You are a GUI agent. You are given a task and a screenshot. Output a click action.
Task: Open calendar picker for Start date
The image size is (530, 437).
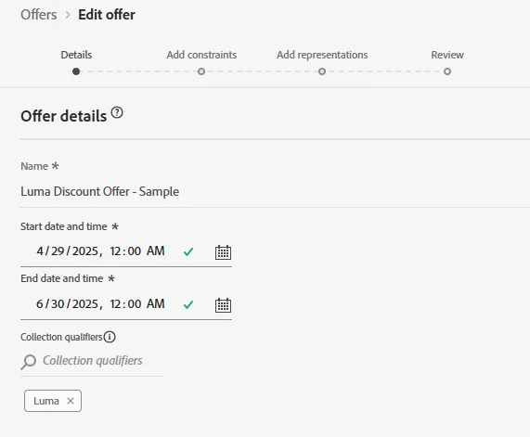pos(223,252)
